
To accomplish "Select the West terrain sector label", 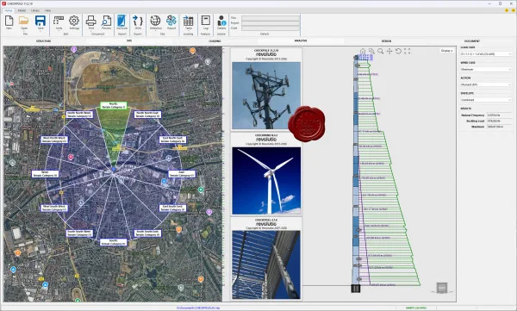I will tap(45, 174).
